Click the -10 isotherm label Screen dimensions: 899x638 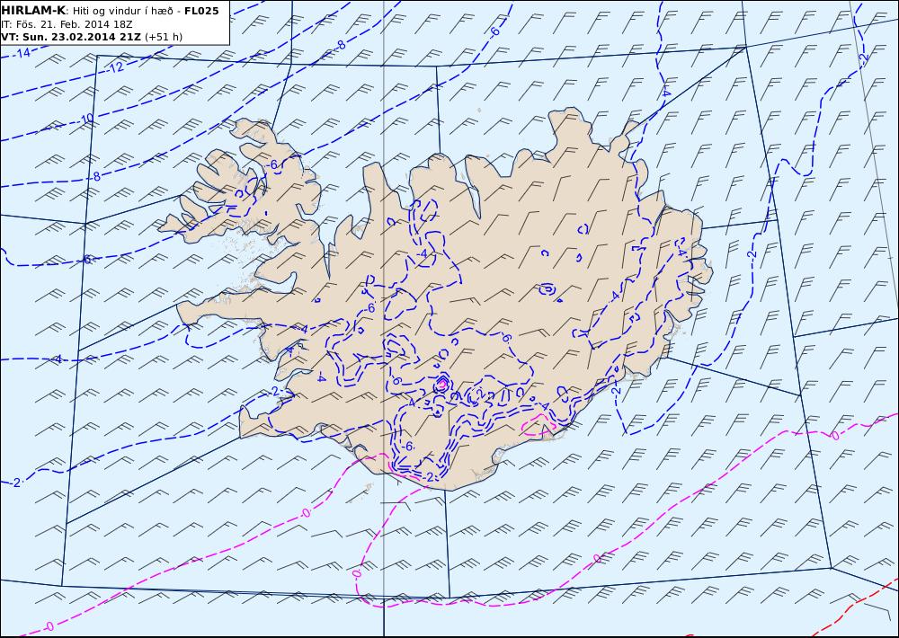click(x=85, y=120)
